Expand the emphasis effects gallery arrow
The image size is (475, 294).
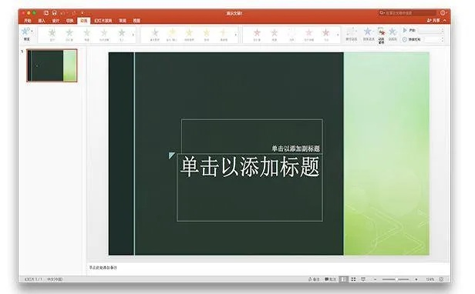[x=236, y=35]
